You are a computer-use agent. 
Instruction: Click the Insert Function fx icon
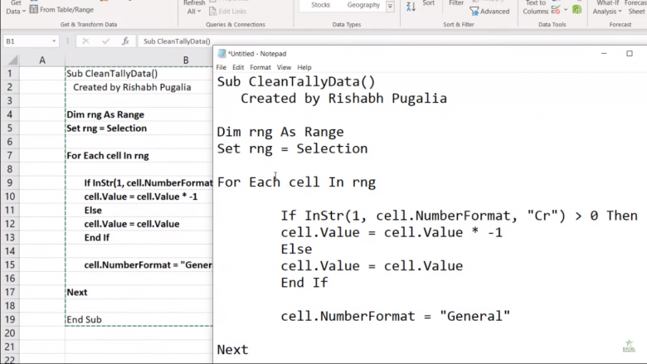point(124,41)
